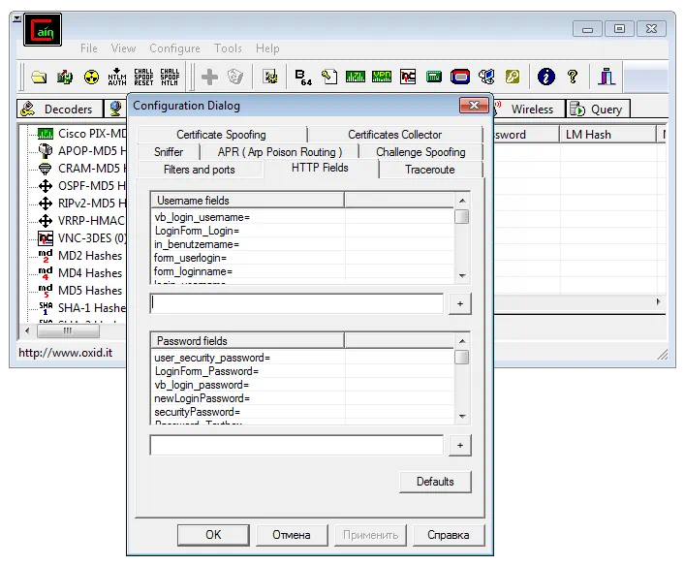685x565 pixels.
Task: Select MD5 Hashes in the tree
Action: click(x=89, y=291)
